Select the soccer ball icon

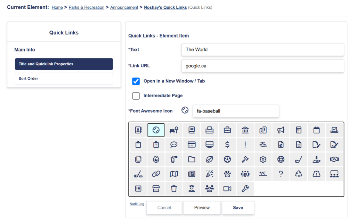pyautogui.click(x=227, y=159)
